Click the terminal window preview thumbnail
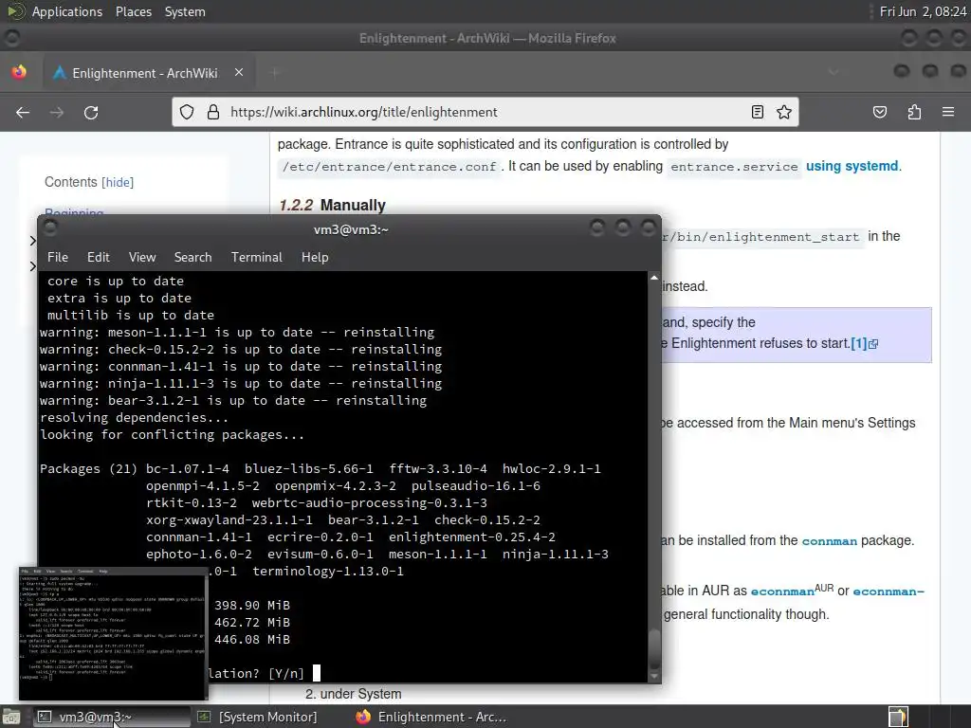 114,632
